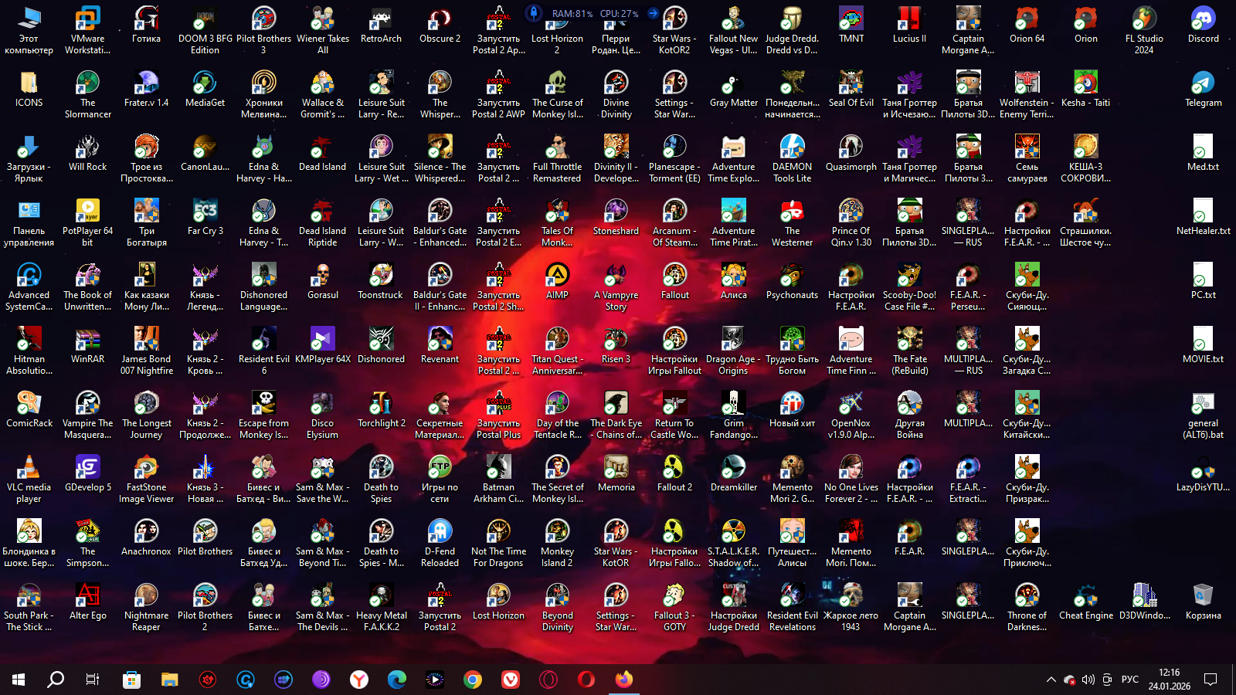The image size is (1236, 695).
Task: Open Hitman Absolution game icon
Action: (29, 350)
